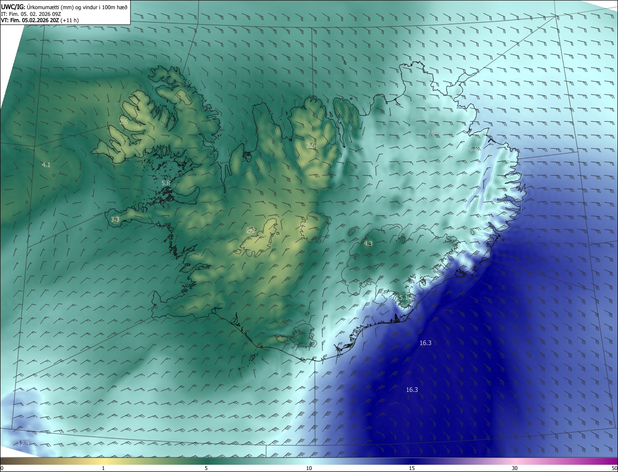The image size is (618, 472).
Task: Click the 4.3 value on Vatnajökull glacier
Action: point(368,243)
